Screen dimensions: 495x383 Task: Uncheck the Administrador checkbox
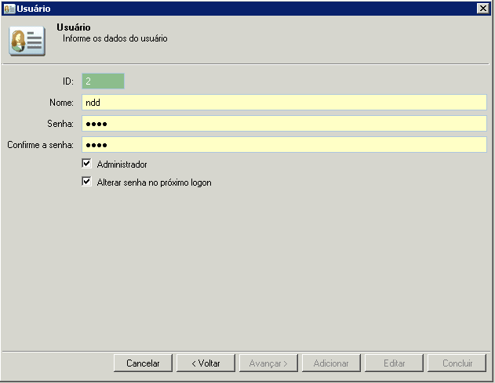[86, 164]
